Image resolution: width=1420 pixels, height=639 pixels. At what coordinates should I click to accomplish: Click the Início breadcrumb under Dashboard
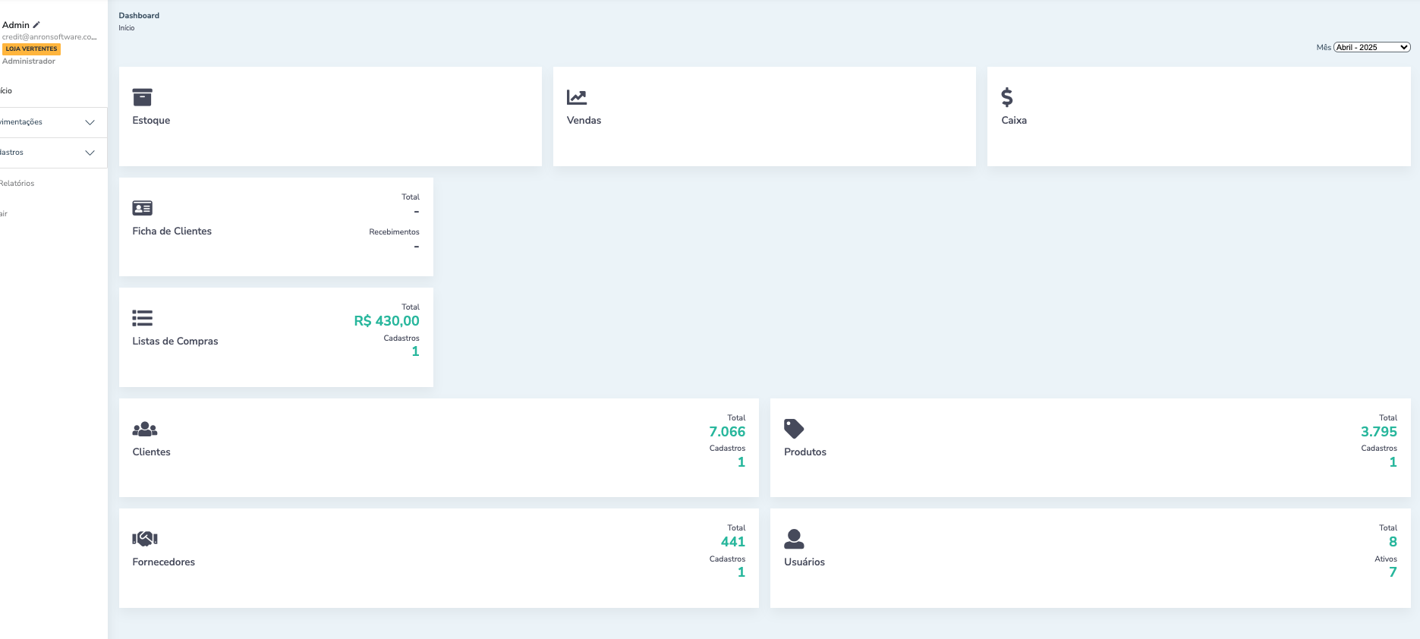[127, 28]
